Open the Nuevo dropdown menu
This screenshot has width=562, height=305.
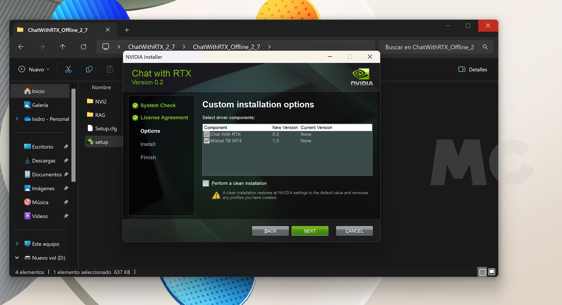point(34,69)
